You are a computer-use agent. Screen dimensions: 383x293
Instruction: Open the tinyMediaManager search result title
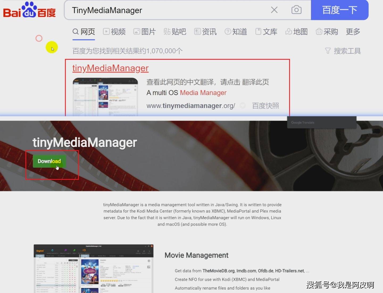click(110, 68)
